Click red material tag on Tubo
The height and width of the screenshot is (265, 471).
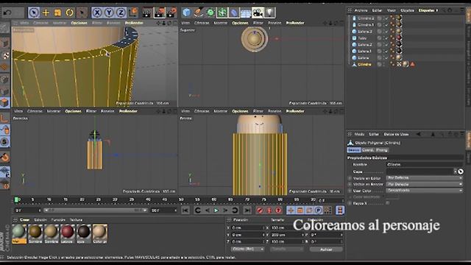point(399,38)
